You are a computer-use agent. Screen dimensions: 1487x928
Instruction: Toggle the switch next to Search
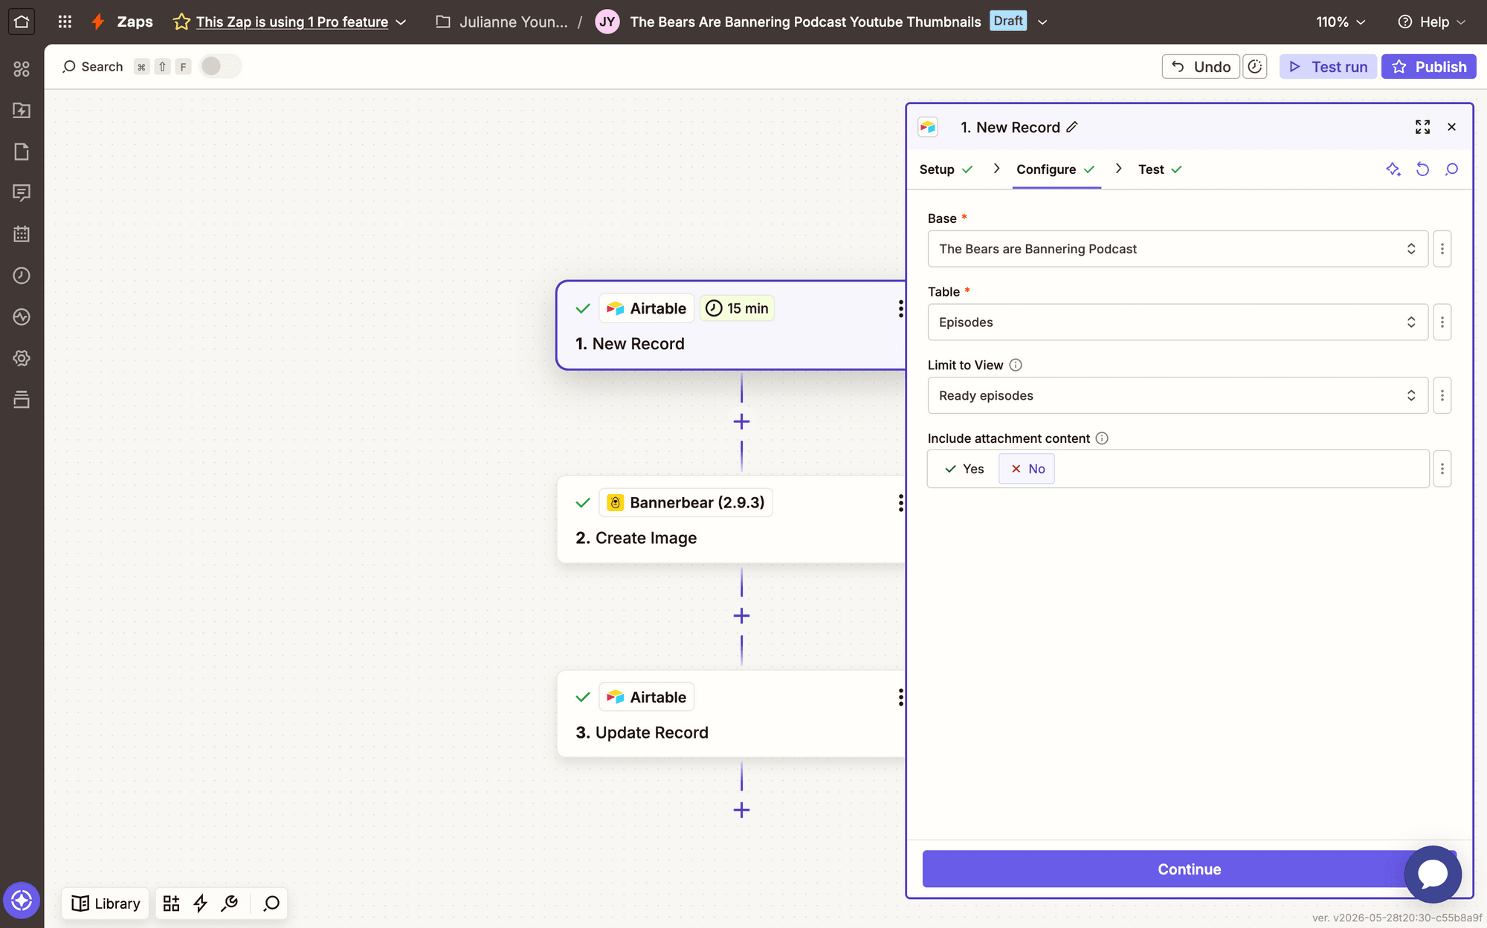pos(220,66)
